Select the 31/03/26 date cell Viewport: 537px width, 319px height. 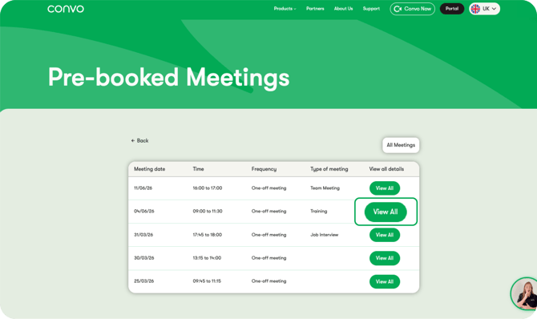(x=143, y=235)
